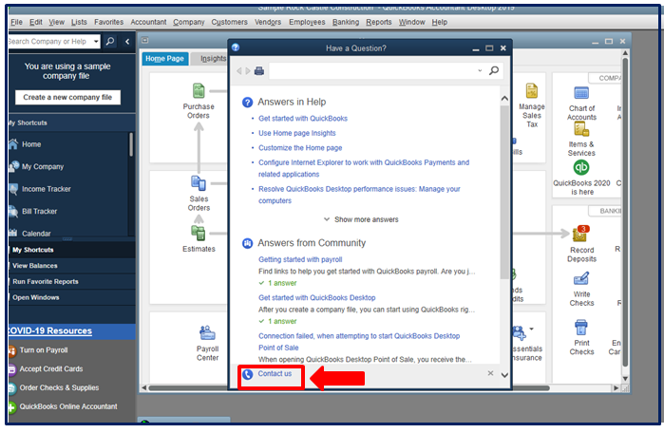Open Use Home page Insights link
This screenshot has width=664, height=433.
click(x=296, y=133)
